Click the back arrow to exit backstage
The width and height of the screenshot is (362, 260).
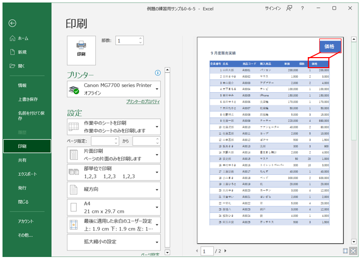coord(13,23)
